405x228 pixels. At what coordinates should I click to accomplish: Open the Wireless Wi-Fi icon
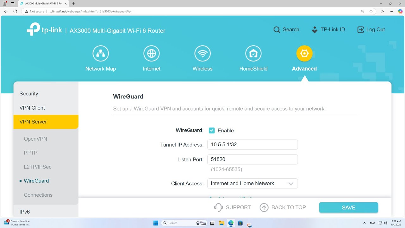[202, 54]
